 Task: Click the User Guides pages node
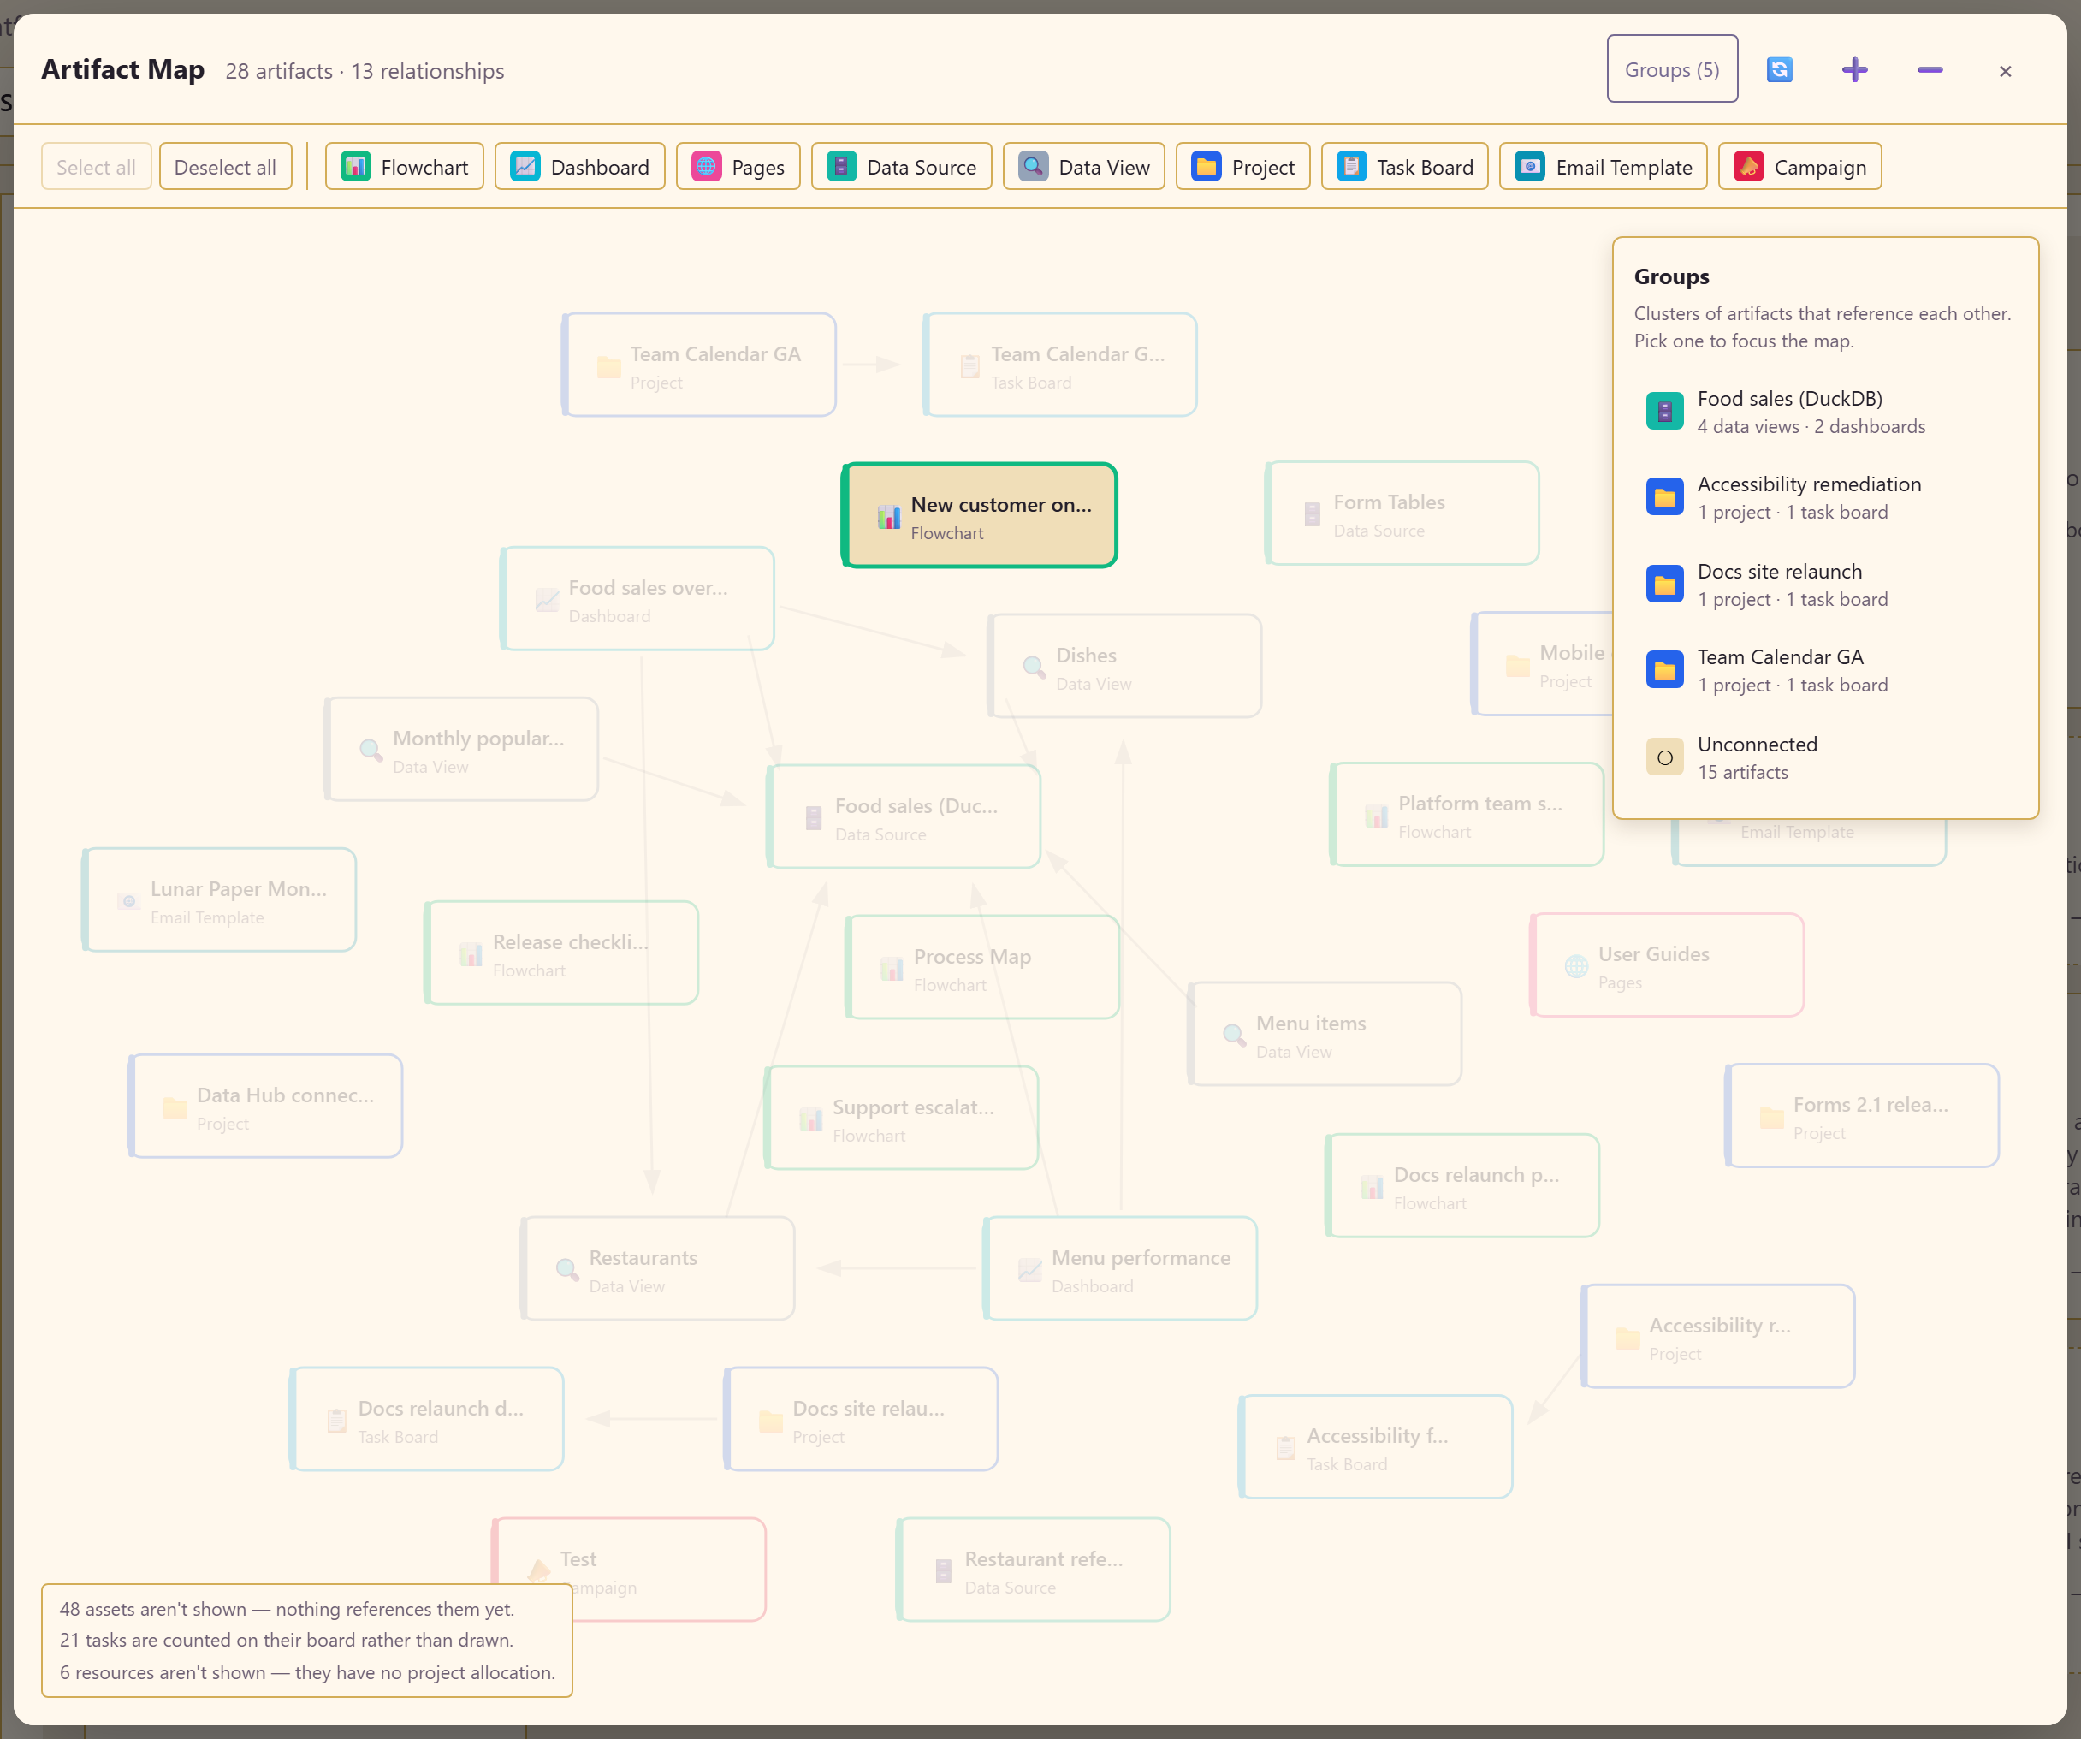[x=1667, y=965]
